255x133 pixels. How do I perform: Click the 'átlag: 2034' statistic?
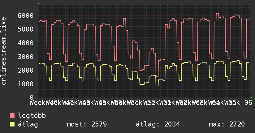click(x=158, y=124)
